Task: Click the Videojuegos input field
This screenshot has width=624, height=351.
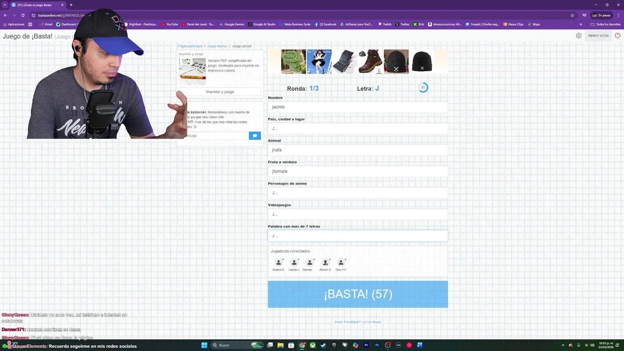Action: tap(358, 214)
